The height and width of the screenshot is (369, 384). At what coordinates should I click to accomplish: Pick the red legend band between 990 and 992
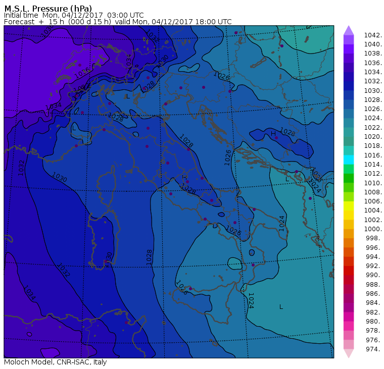[x=349, y=271]
